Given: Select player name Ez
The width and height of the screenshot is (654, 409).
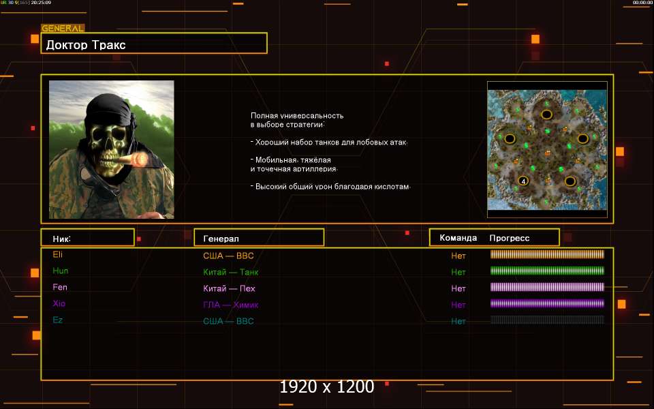Looking at the screenshot, I should coord(57,320).
